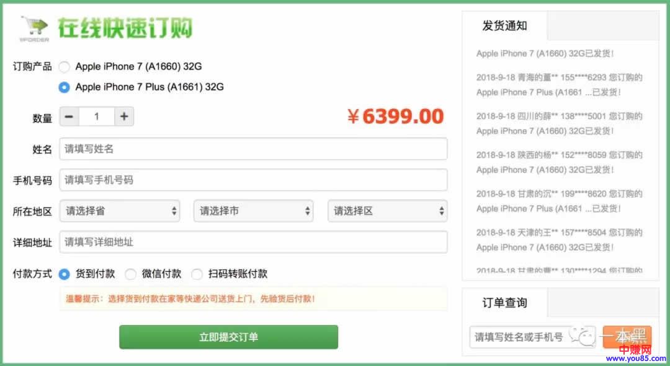Image resolution: width=670 pixels, height=366 pixels.
Task: Submit order with 立即提交订单 button
Action: click(228, 337)
